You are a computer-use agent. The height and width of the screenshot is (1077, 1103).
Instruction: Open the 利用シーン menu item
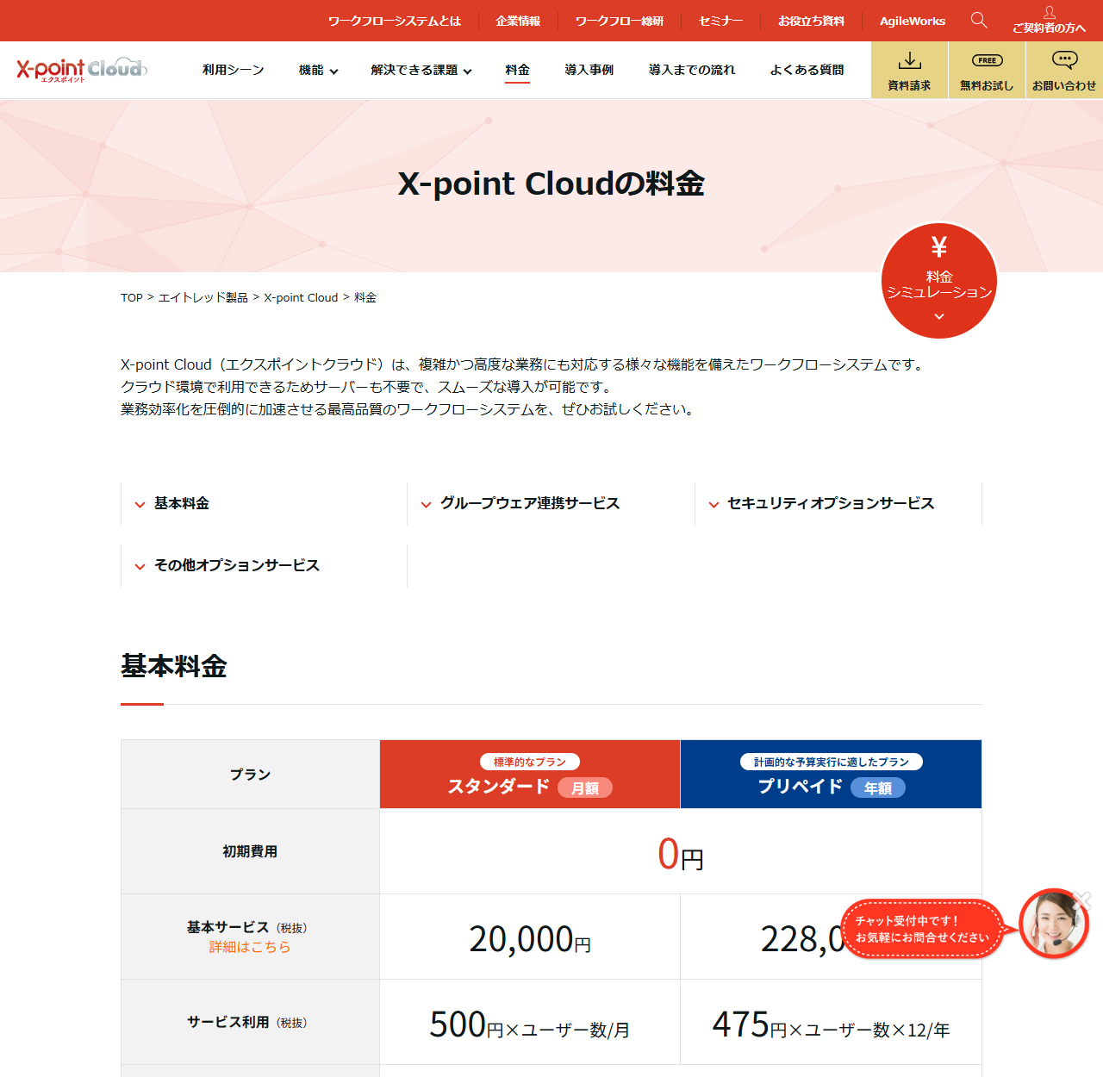coord(233,70)
